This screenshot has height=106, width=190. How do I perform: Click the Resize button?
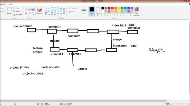click(x=17, y=11)
